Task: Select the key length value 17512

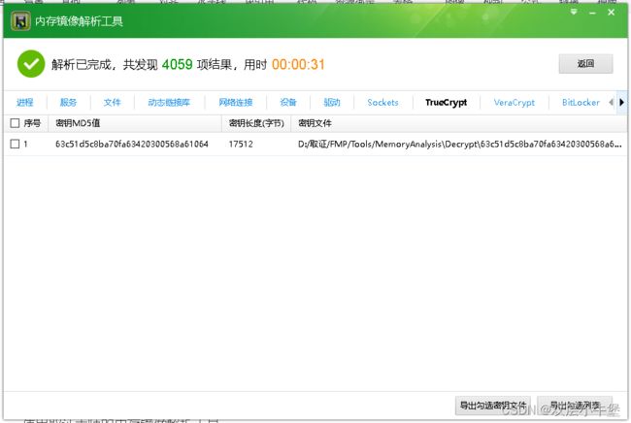Action: click(x=241, y=144)
